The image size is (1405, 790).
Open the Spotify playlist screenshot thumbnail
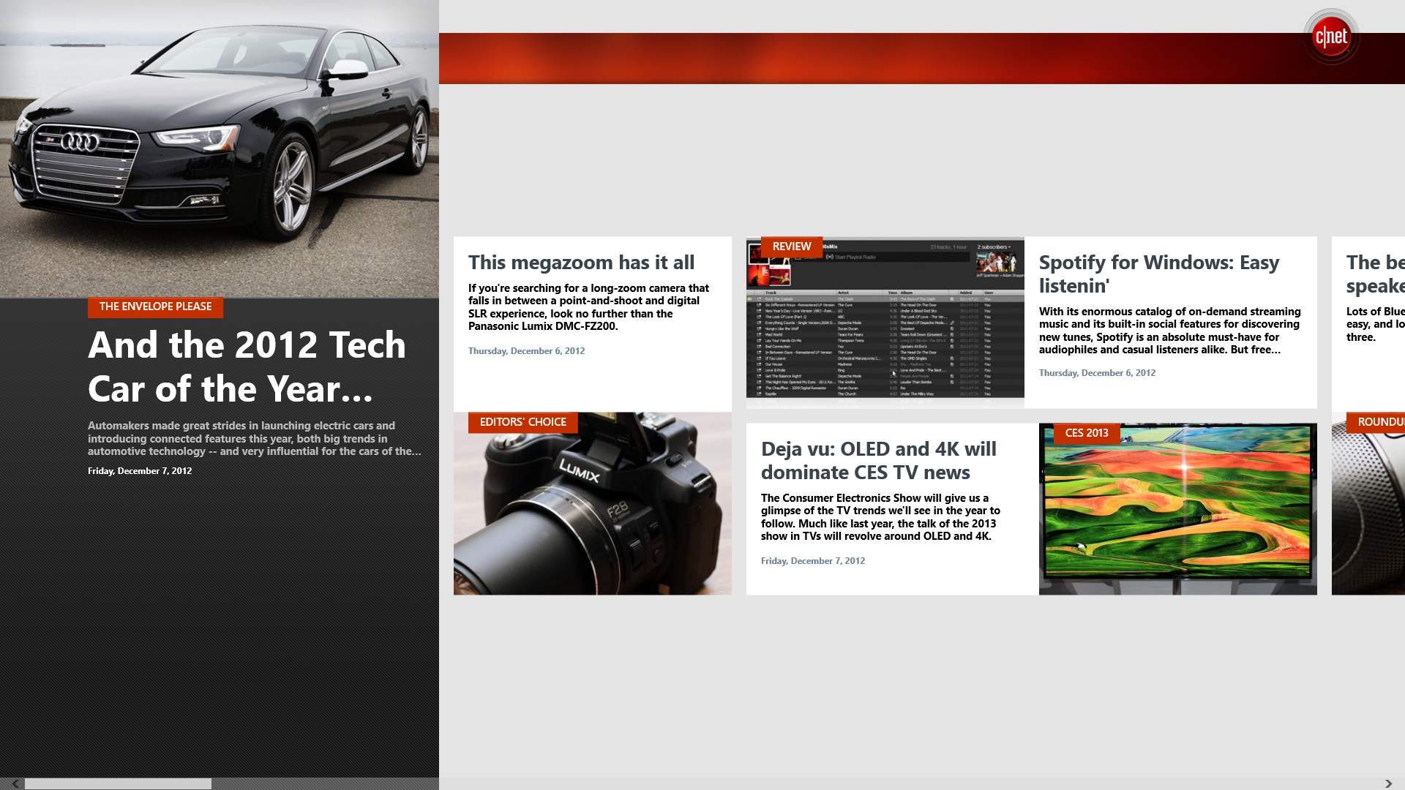885,329
